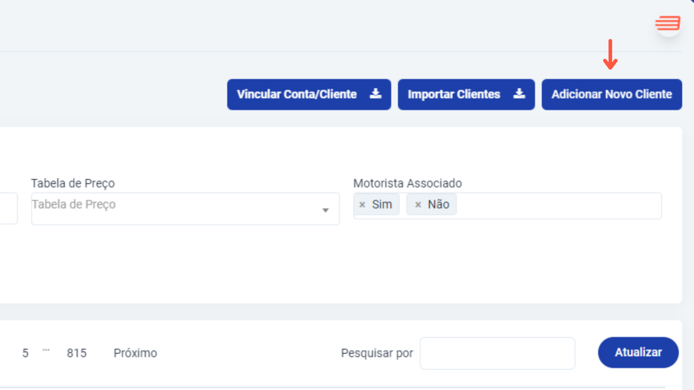Open the Motorista Associado multi-select box
The height and width of the screenshot is (390, 694).
tap(507, 206)
